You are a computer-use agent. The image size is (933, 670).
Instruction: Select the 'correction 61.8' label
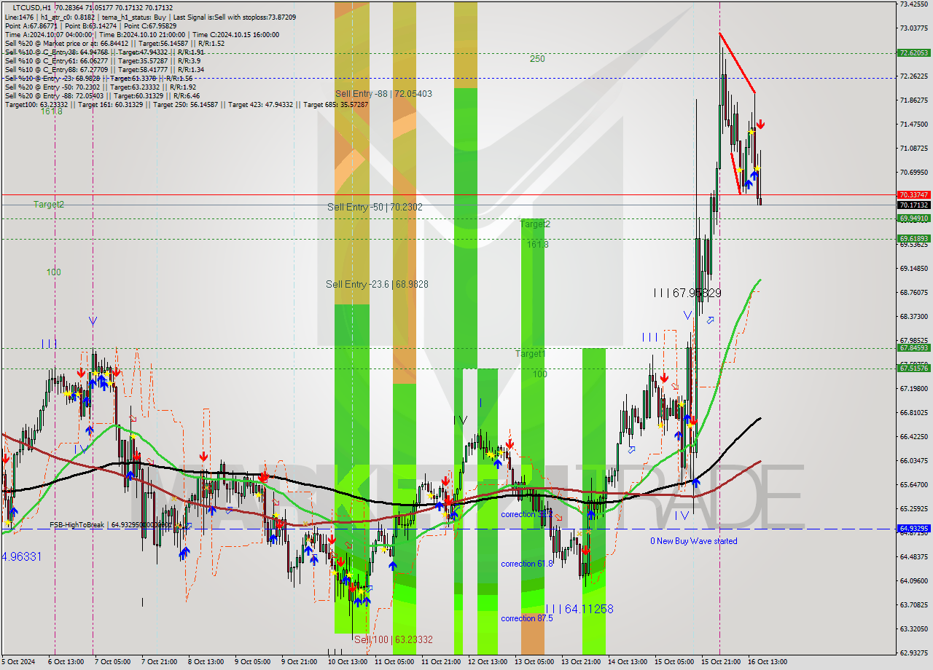[x=527, y=564]
